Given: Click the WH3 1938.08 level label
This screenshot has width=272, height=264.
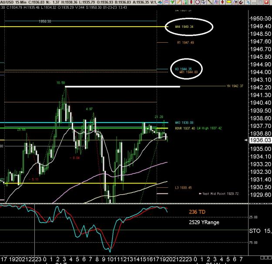Looking at the screenshot, I should tap(184, 123).
